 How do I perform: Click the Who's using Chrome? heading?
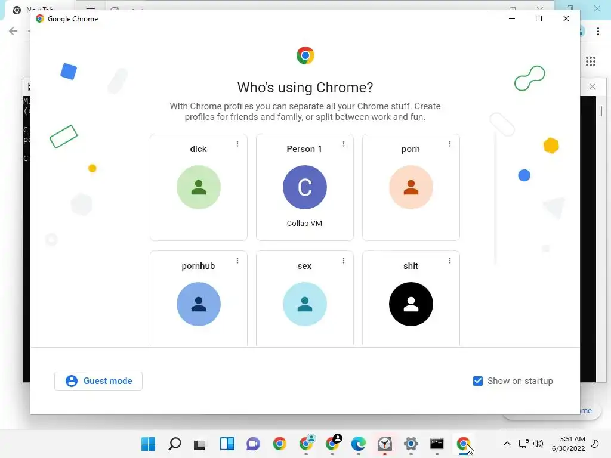(305, 88)
